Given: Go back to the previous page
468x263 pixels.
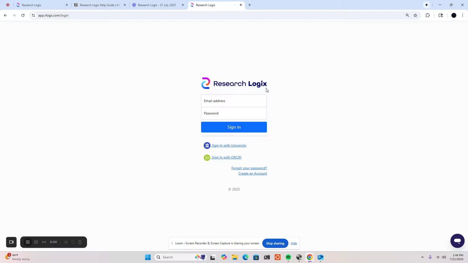Looking at the screenshot, I should point(5,15).
